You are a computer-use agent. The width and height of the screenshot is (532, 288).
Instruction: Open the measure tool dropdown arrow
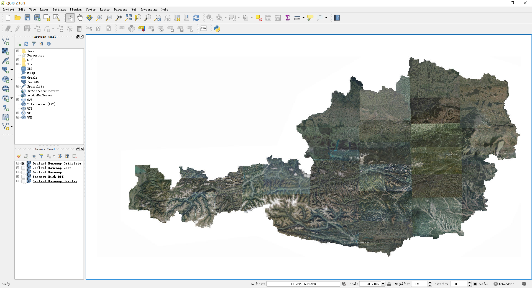[x=304, y=18]
